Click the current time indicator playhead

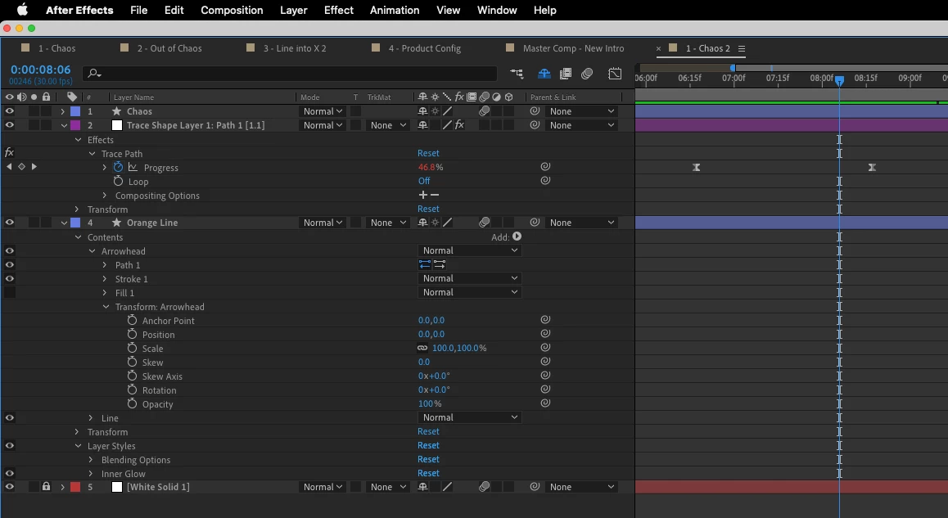(839, 80)
